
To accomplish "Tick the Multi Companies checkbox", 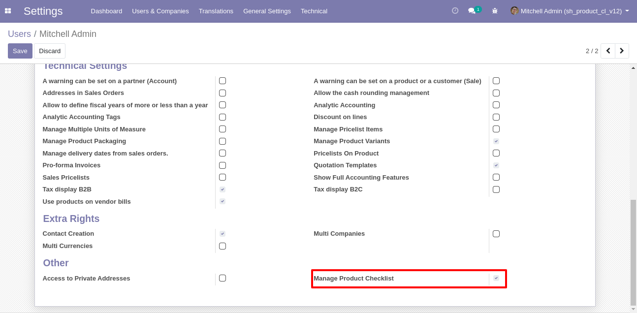I will 496,234.
